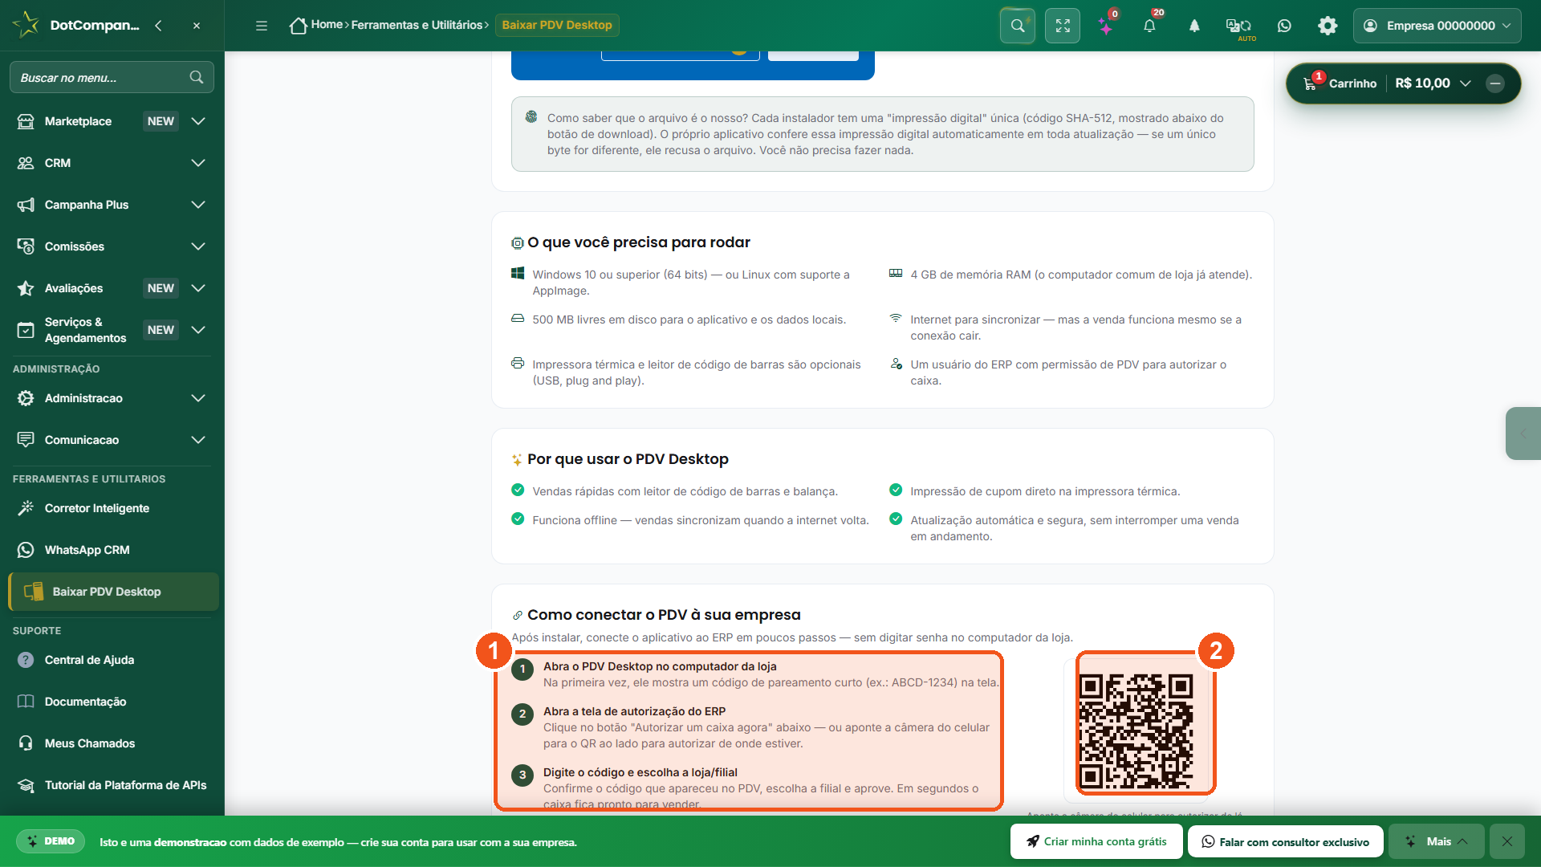Click the Marketplace storefront icon
This screenshot has width=1541, height=867.
[26, 121]
